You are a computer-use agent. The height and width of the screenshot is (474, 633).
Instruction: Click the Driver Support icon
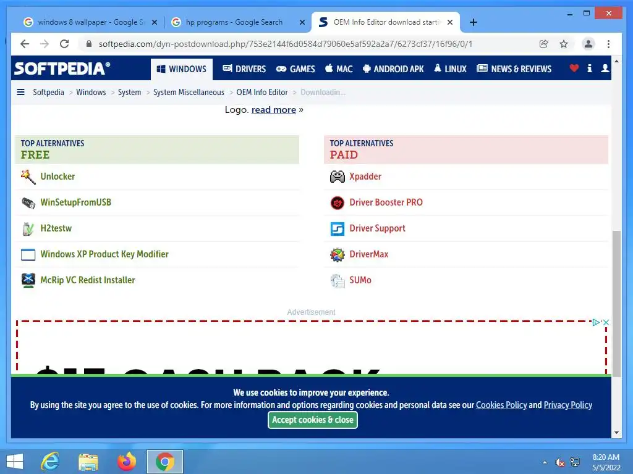click(337, 228)
